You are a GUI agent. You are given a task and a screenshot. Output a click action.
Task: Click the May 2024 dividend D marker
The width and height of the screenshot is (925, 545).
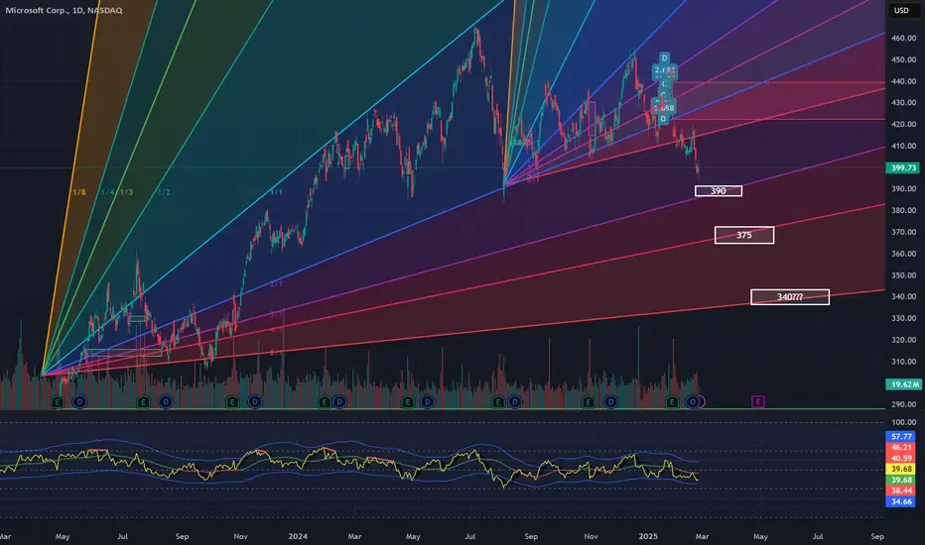427,402
